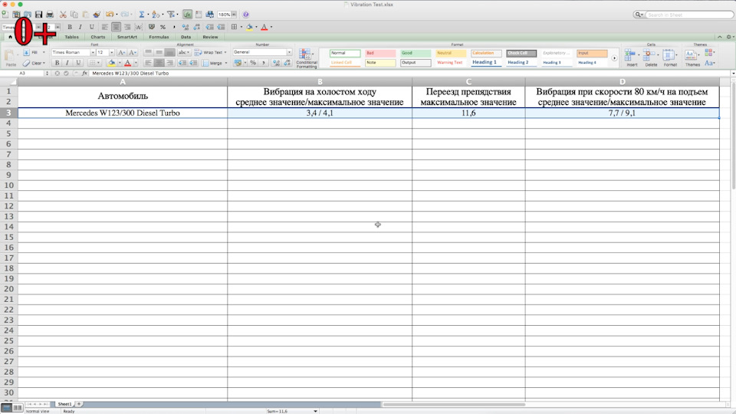Click the Name Box showing A3
Image resolution: width=736 pixels, height=414 pixels.
[x=24, y=74]
